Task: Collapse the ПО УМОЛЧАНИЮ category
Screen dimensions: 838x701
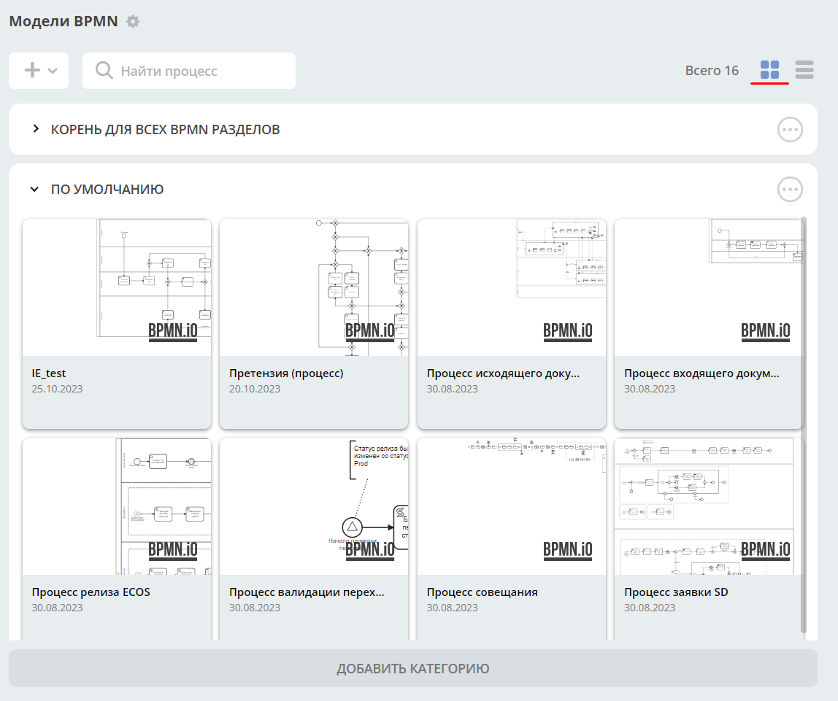Action: 35,189
